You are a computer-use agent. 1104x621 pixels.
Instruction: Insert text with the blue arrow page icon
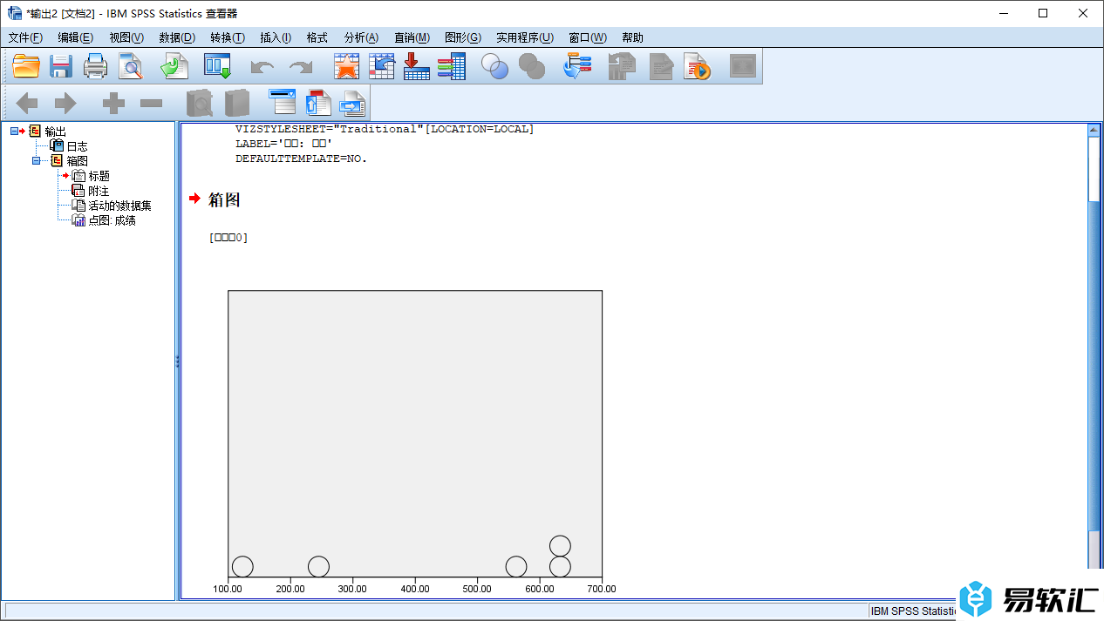(x=352, y=103)
